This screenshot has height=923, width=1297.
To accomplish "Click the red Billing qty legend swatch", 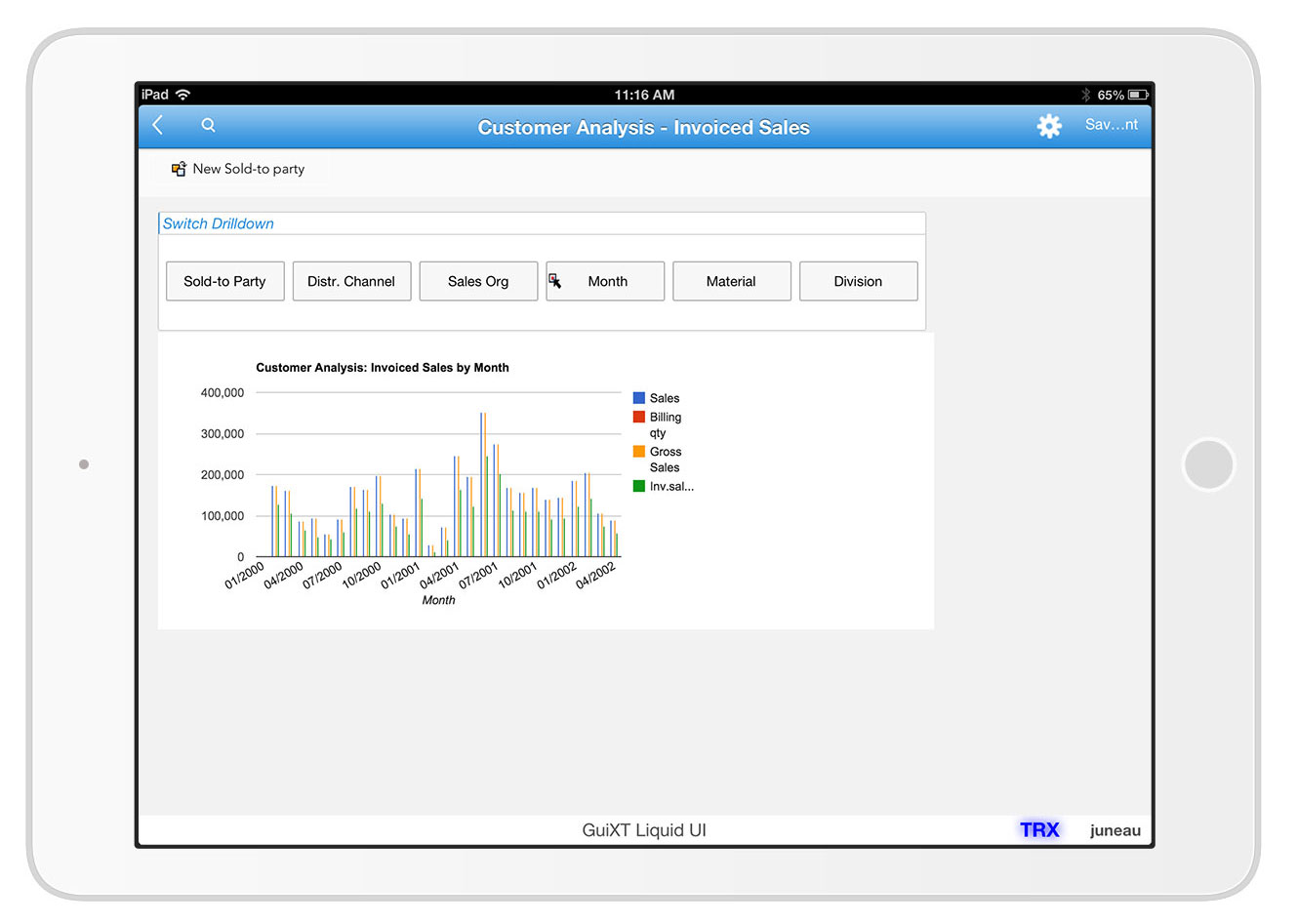I will (x=639, y=417).
